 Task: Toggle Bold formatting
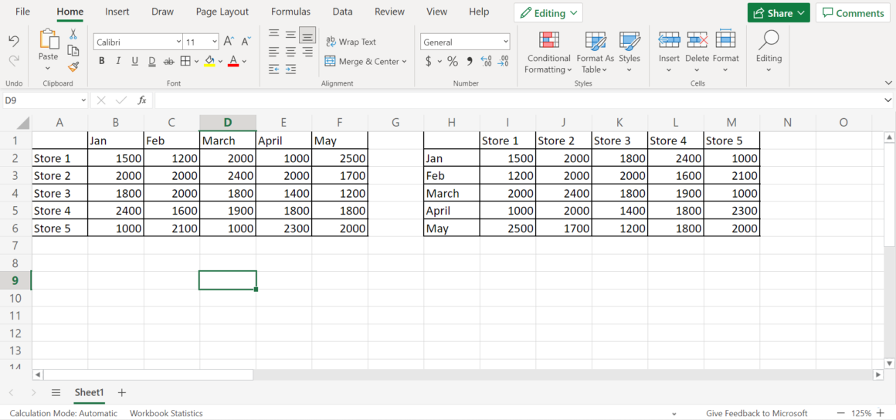[102, 61]
